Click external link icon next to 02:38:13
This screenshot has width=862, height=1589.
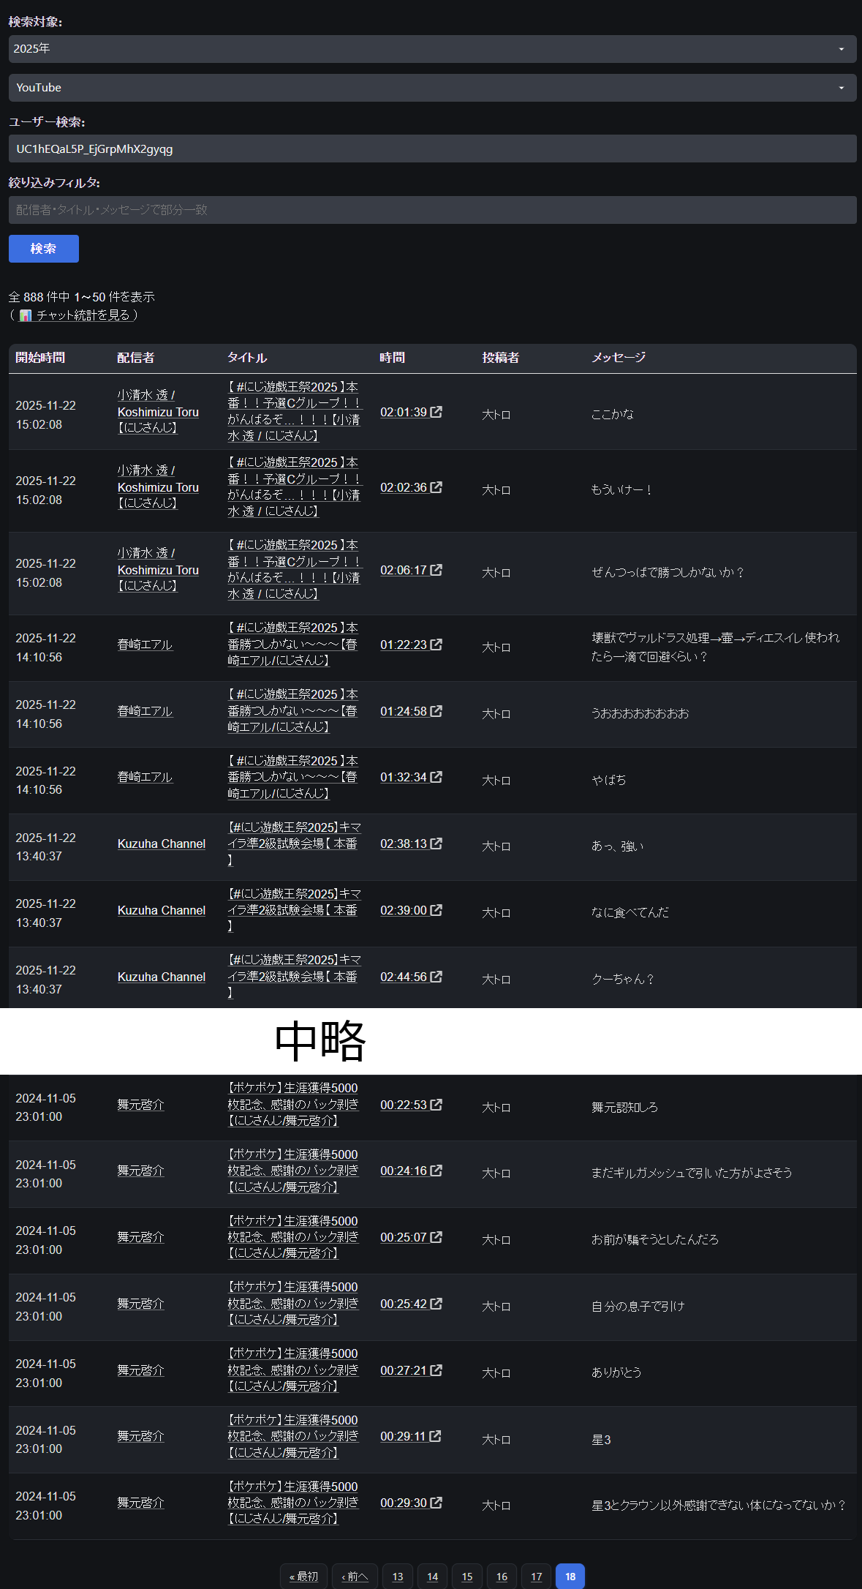click(x=436, y=844)
